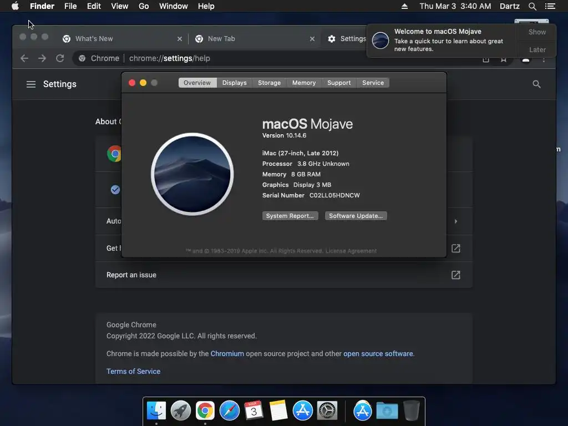The width and height of the screenshot is (568, 426).
Task: Expand the Auto-update row arrow
Action: (456, 221)
